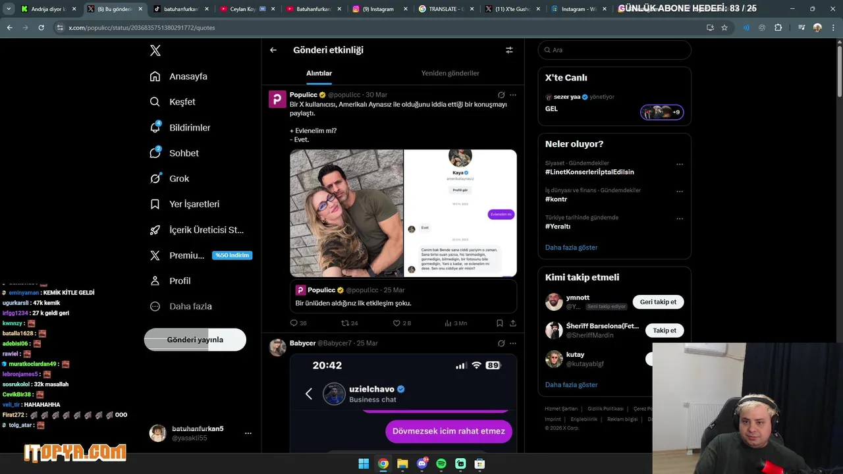Switch to the (9) Instagram browser tab
Screen dimensions: 843x474
[380, 9]
